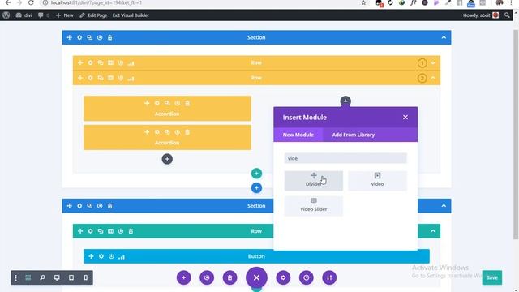The height and width of the screenshot is (292, 519).
Task: Save the page with Save button
Action: (x=492, y=277)
